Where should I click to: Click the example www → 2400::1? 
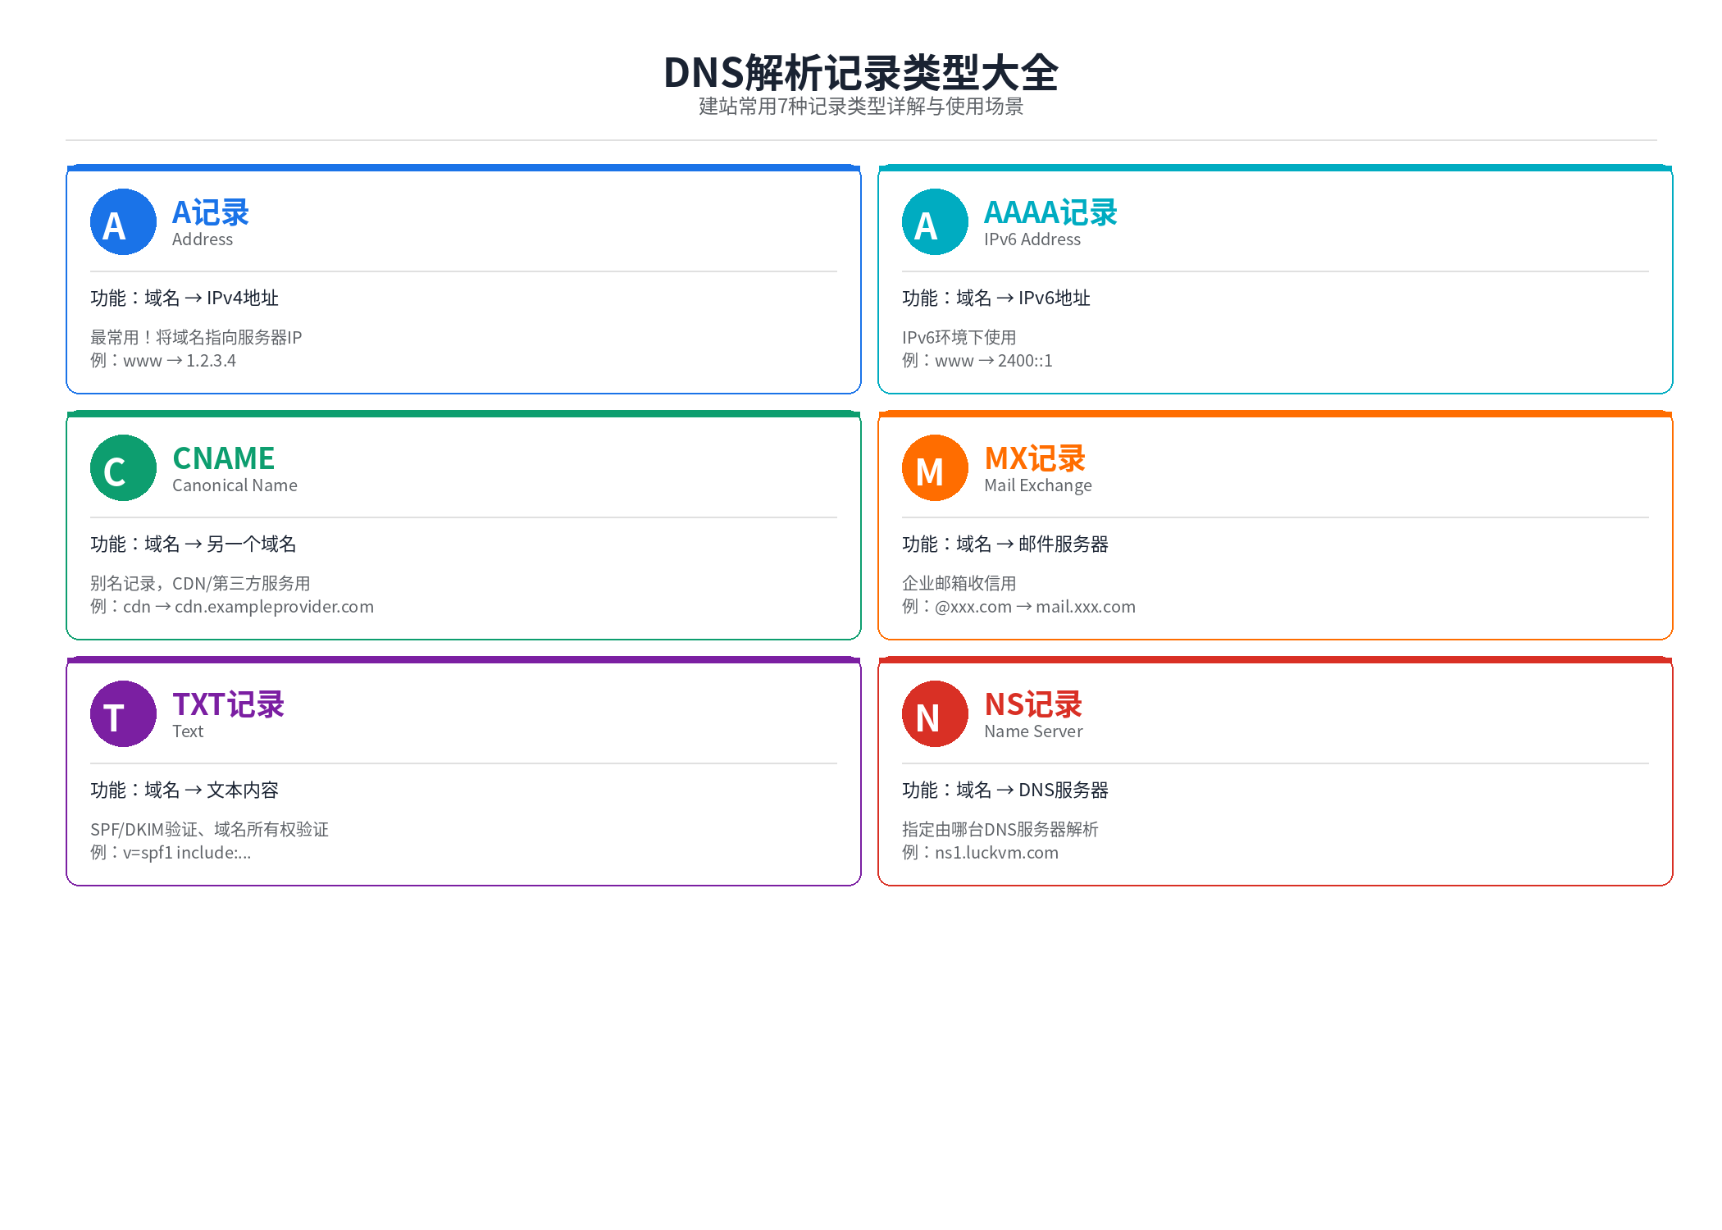pyautogui.click(x=994, y=361)
